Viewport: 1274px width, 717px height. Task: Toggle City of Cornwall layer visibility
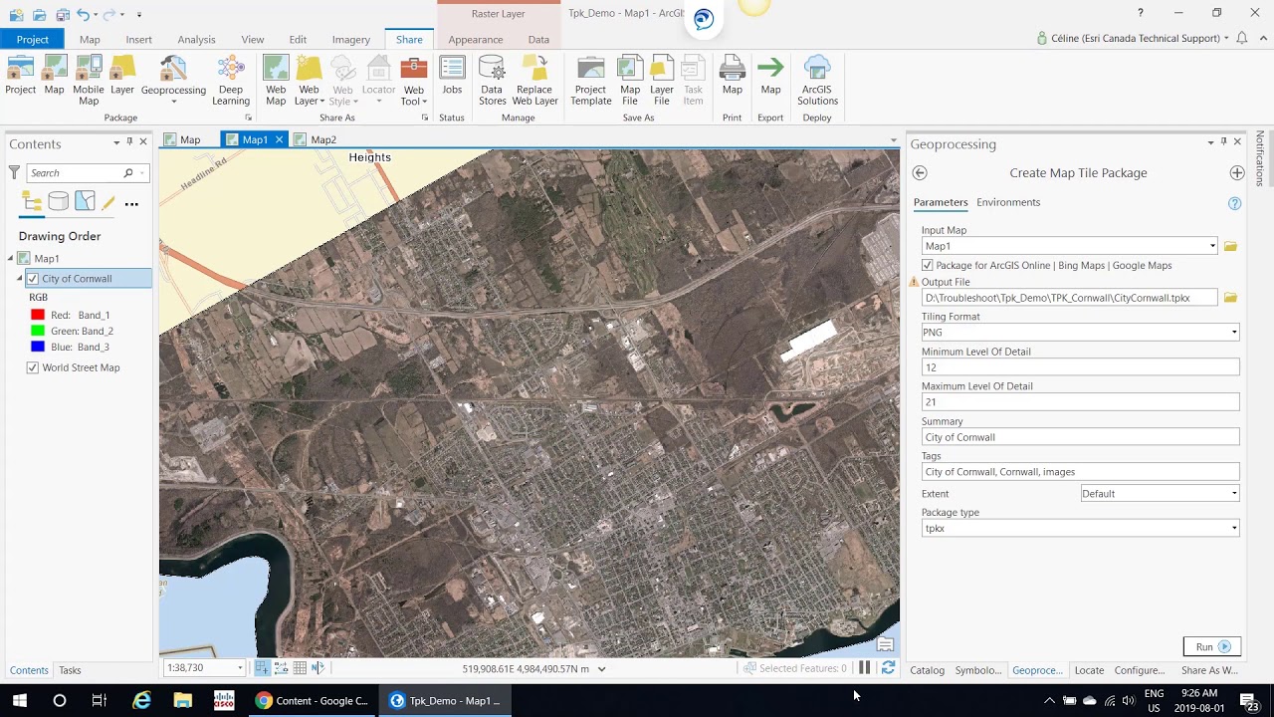pos(33,279)
